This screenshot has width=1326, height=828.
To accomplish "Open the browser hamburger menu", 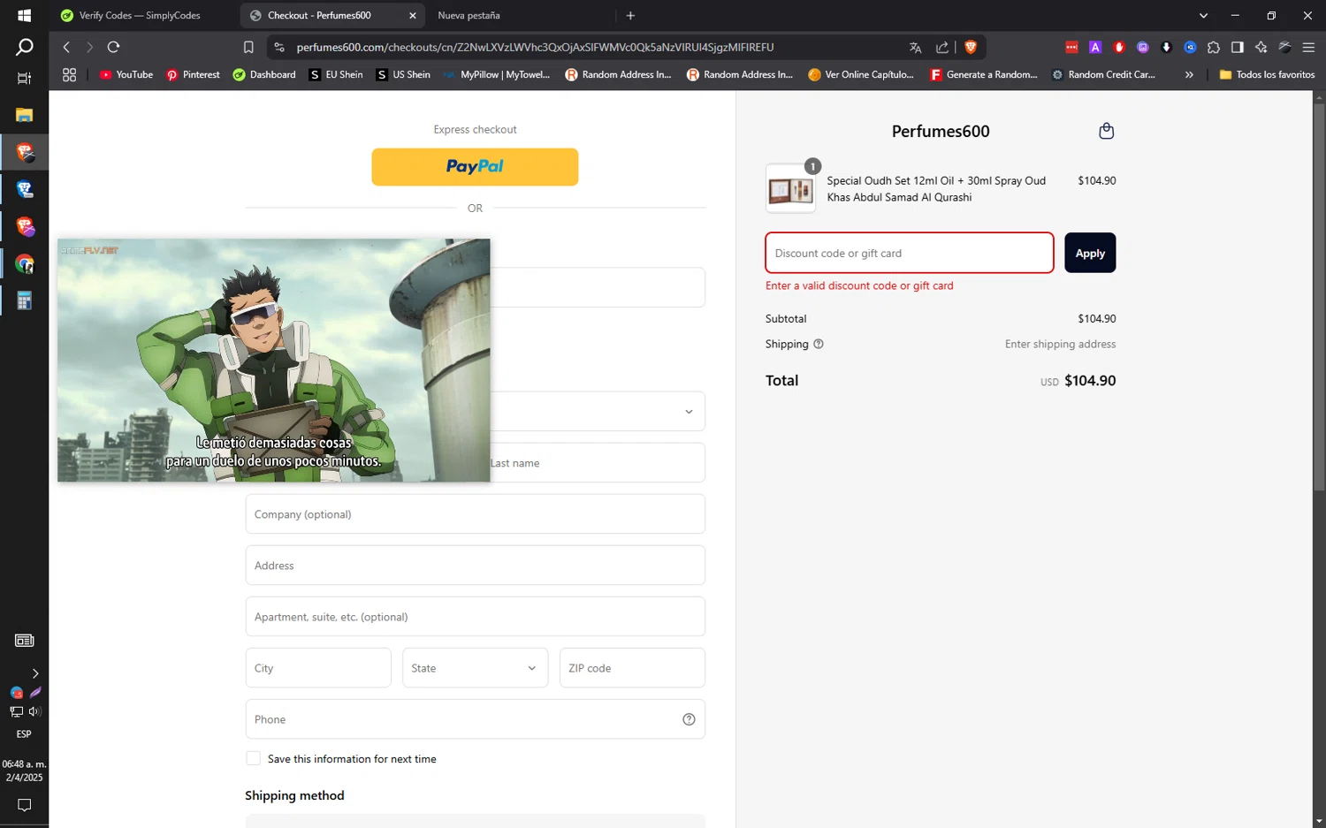I will pyautogui.click(x=1308, y=47).
